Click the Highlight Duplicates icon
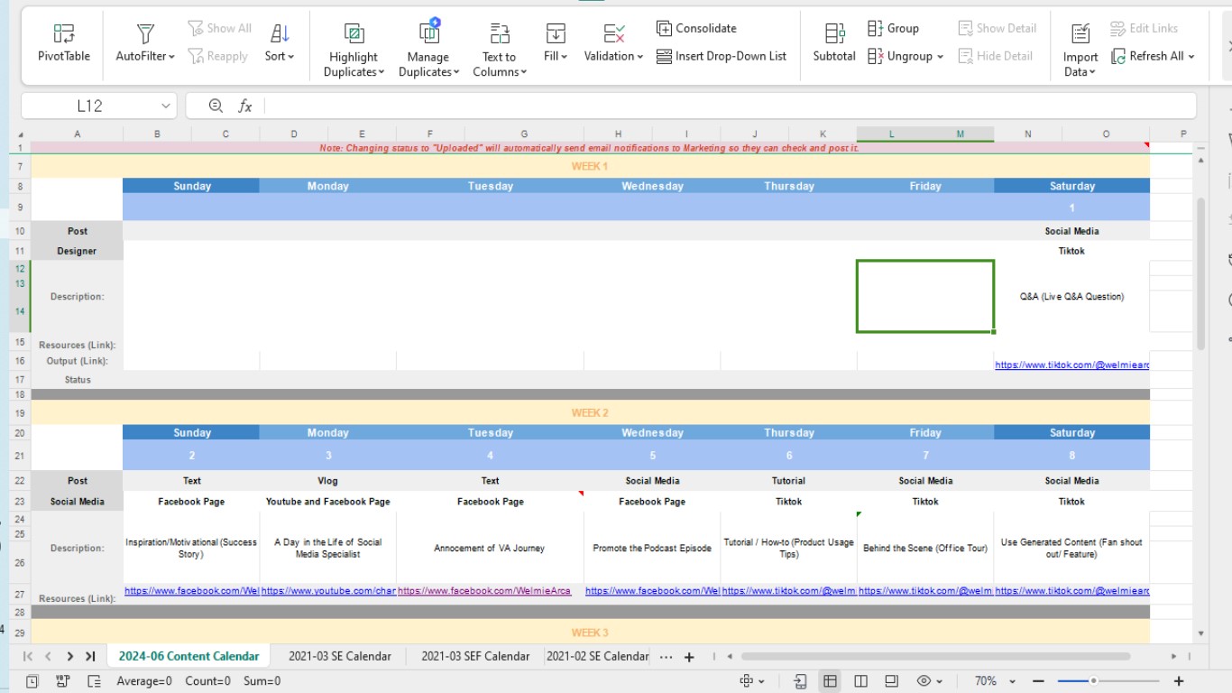This screenshot has height=693, width=1232. [354, 34]
